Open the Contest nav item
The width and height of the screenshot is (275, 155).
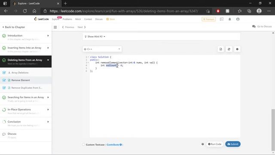pyautogui.click(x=88, y=19)
